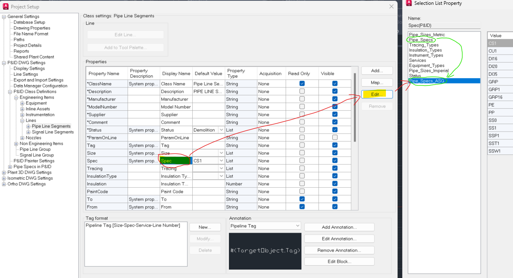Toggle the Visible checkbox for ParamOnLine
Screen dimensions: 513x278
tap(334, 137)
